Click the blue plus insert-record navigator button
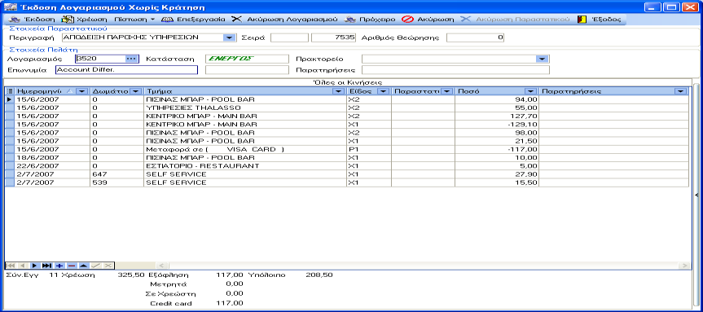The height and width of the screenshot is (312, 703). (x=59, y=266)
